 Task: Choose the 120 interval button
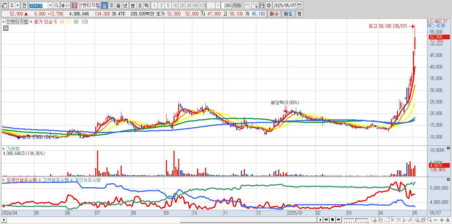[x=203, y=5]
